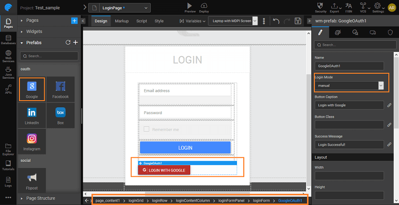Switch to the Markup tab
Image resolution: width=399 pixels, height=205 pixels.
click(122, 21)
